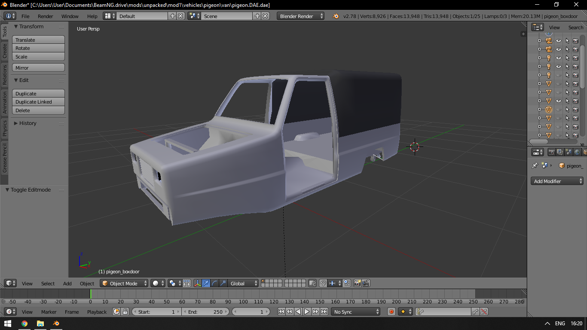Select the translate manipulator arrow icon
Viewport: 587px width, 330px height.
tap(206, 283)
